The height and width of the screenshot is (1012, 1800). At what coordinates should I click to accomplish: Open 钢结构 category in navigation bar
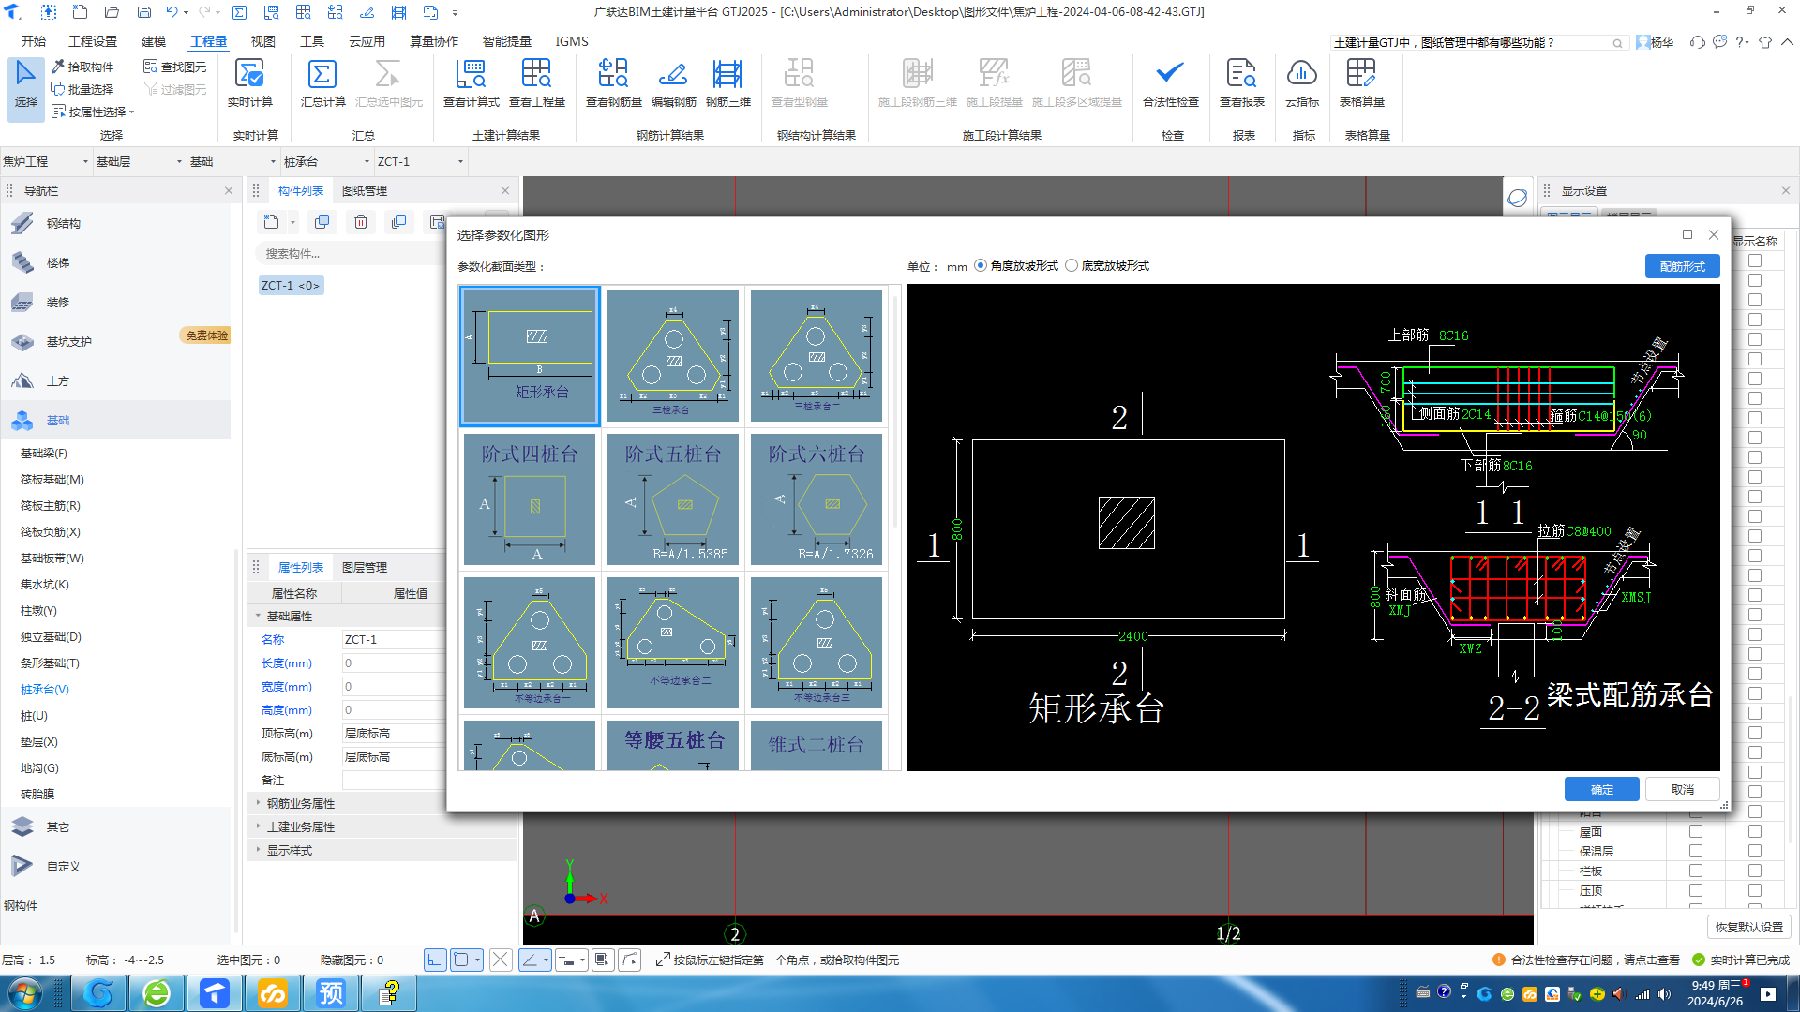coord(64,223)
